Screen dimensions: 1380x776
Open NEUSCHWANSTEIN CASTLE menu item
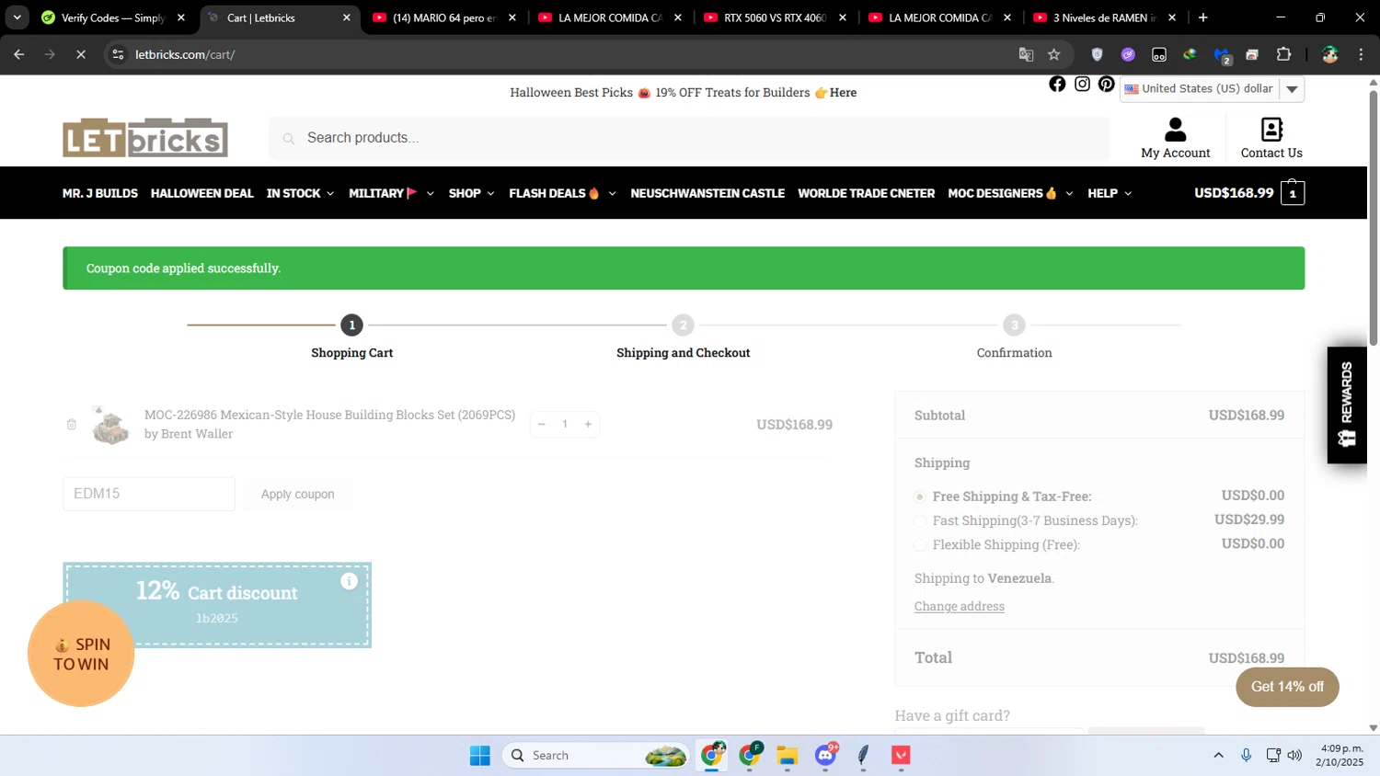coord(707,193)
